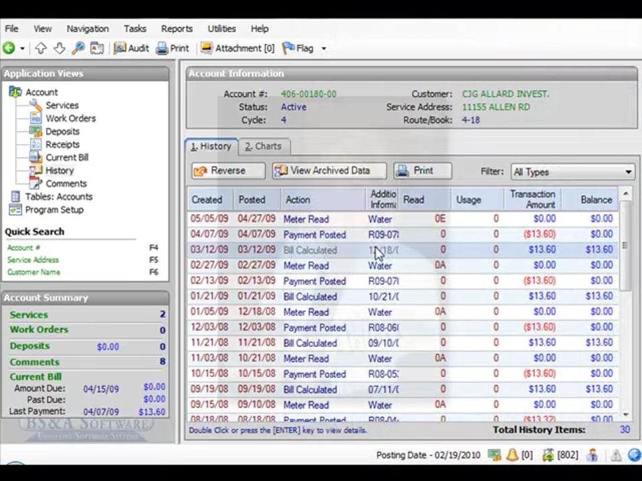Open the Utilities menu
Viewport: 642px width, 481px height.
[x=222, y=29]
